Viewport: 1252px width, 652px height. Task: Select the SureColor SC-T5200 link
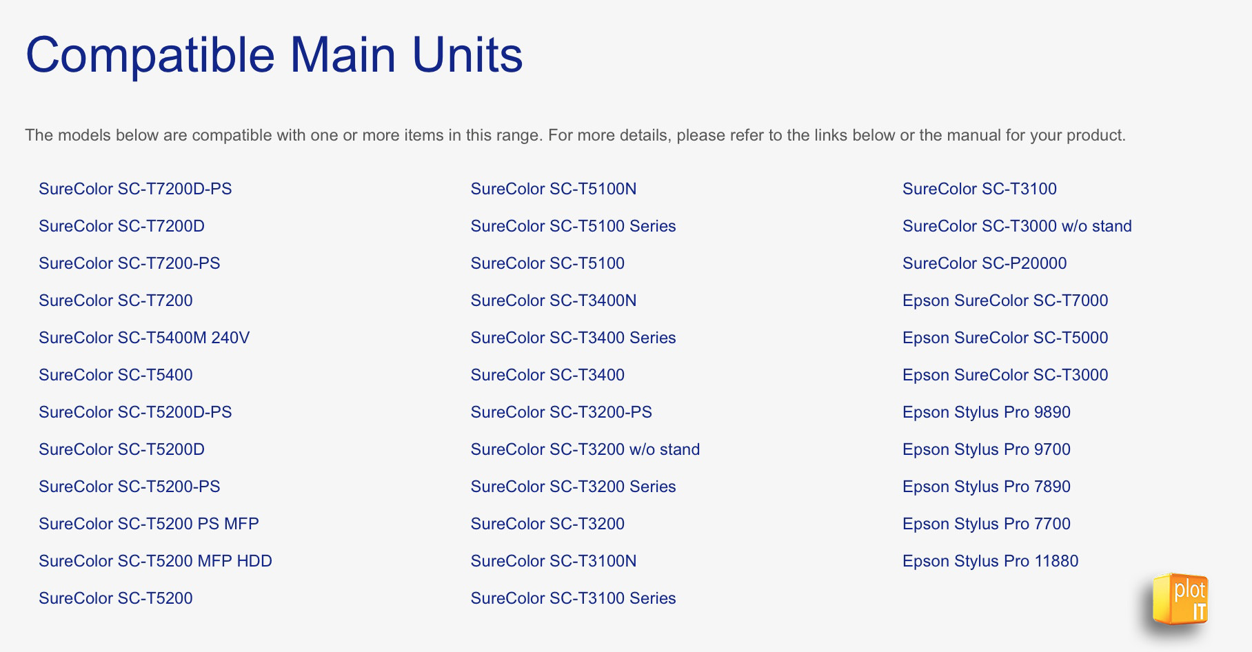[x=116, y=598]
